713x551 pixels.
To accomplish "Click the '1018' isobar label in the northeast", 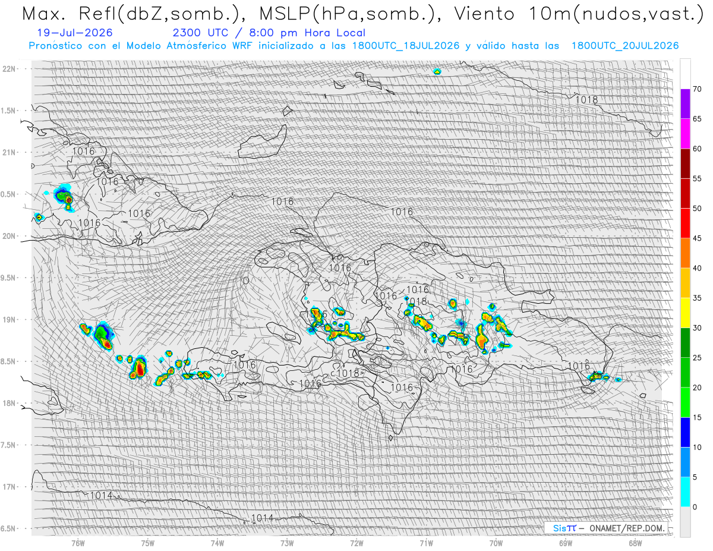I will click(586, 99).
